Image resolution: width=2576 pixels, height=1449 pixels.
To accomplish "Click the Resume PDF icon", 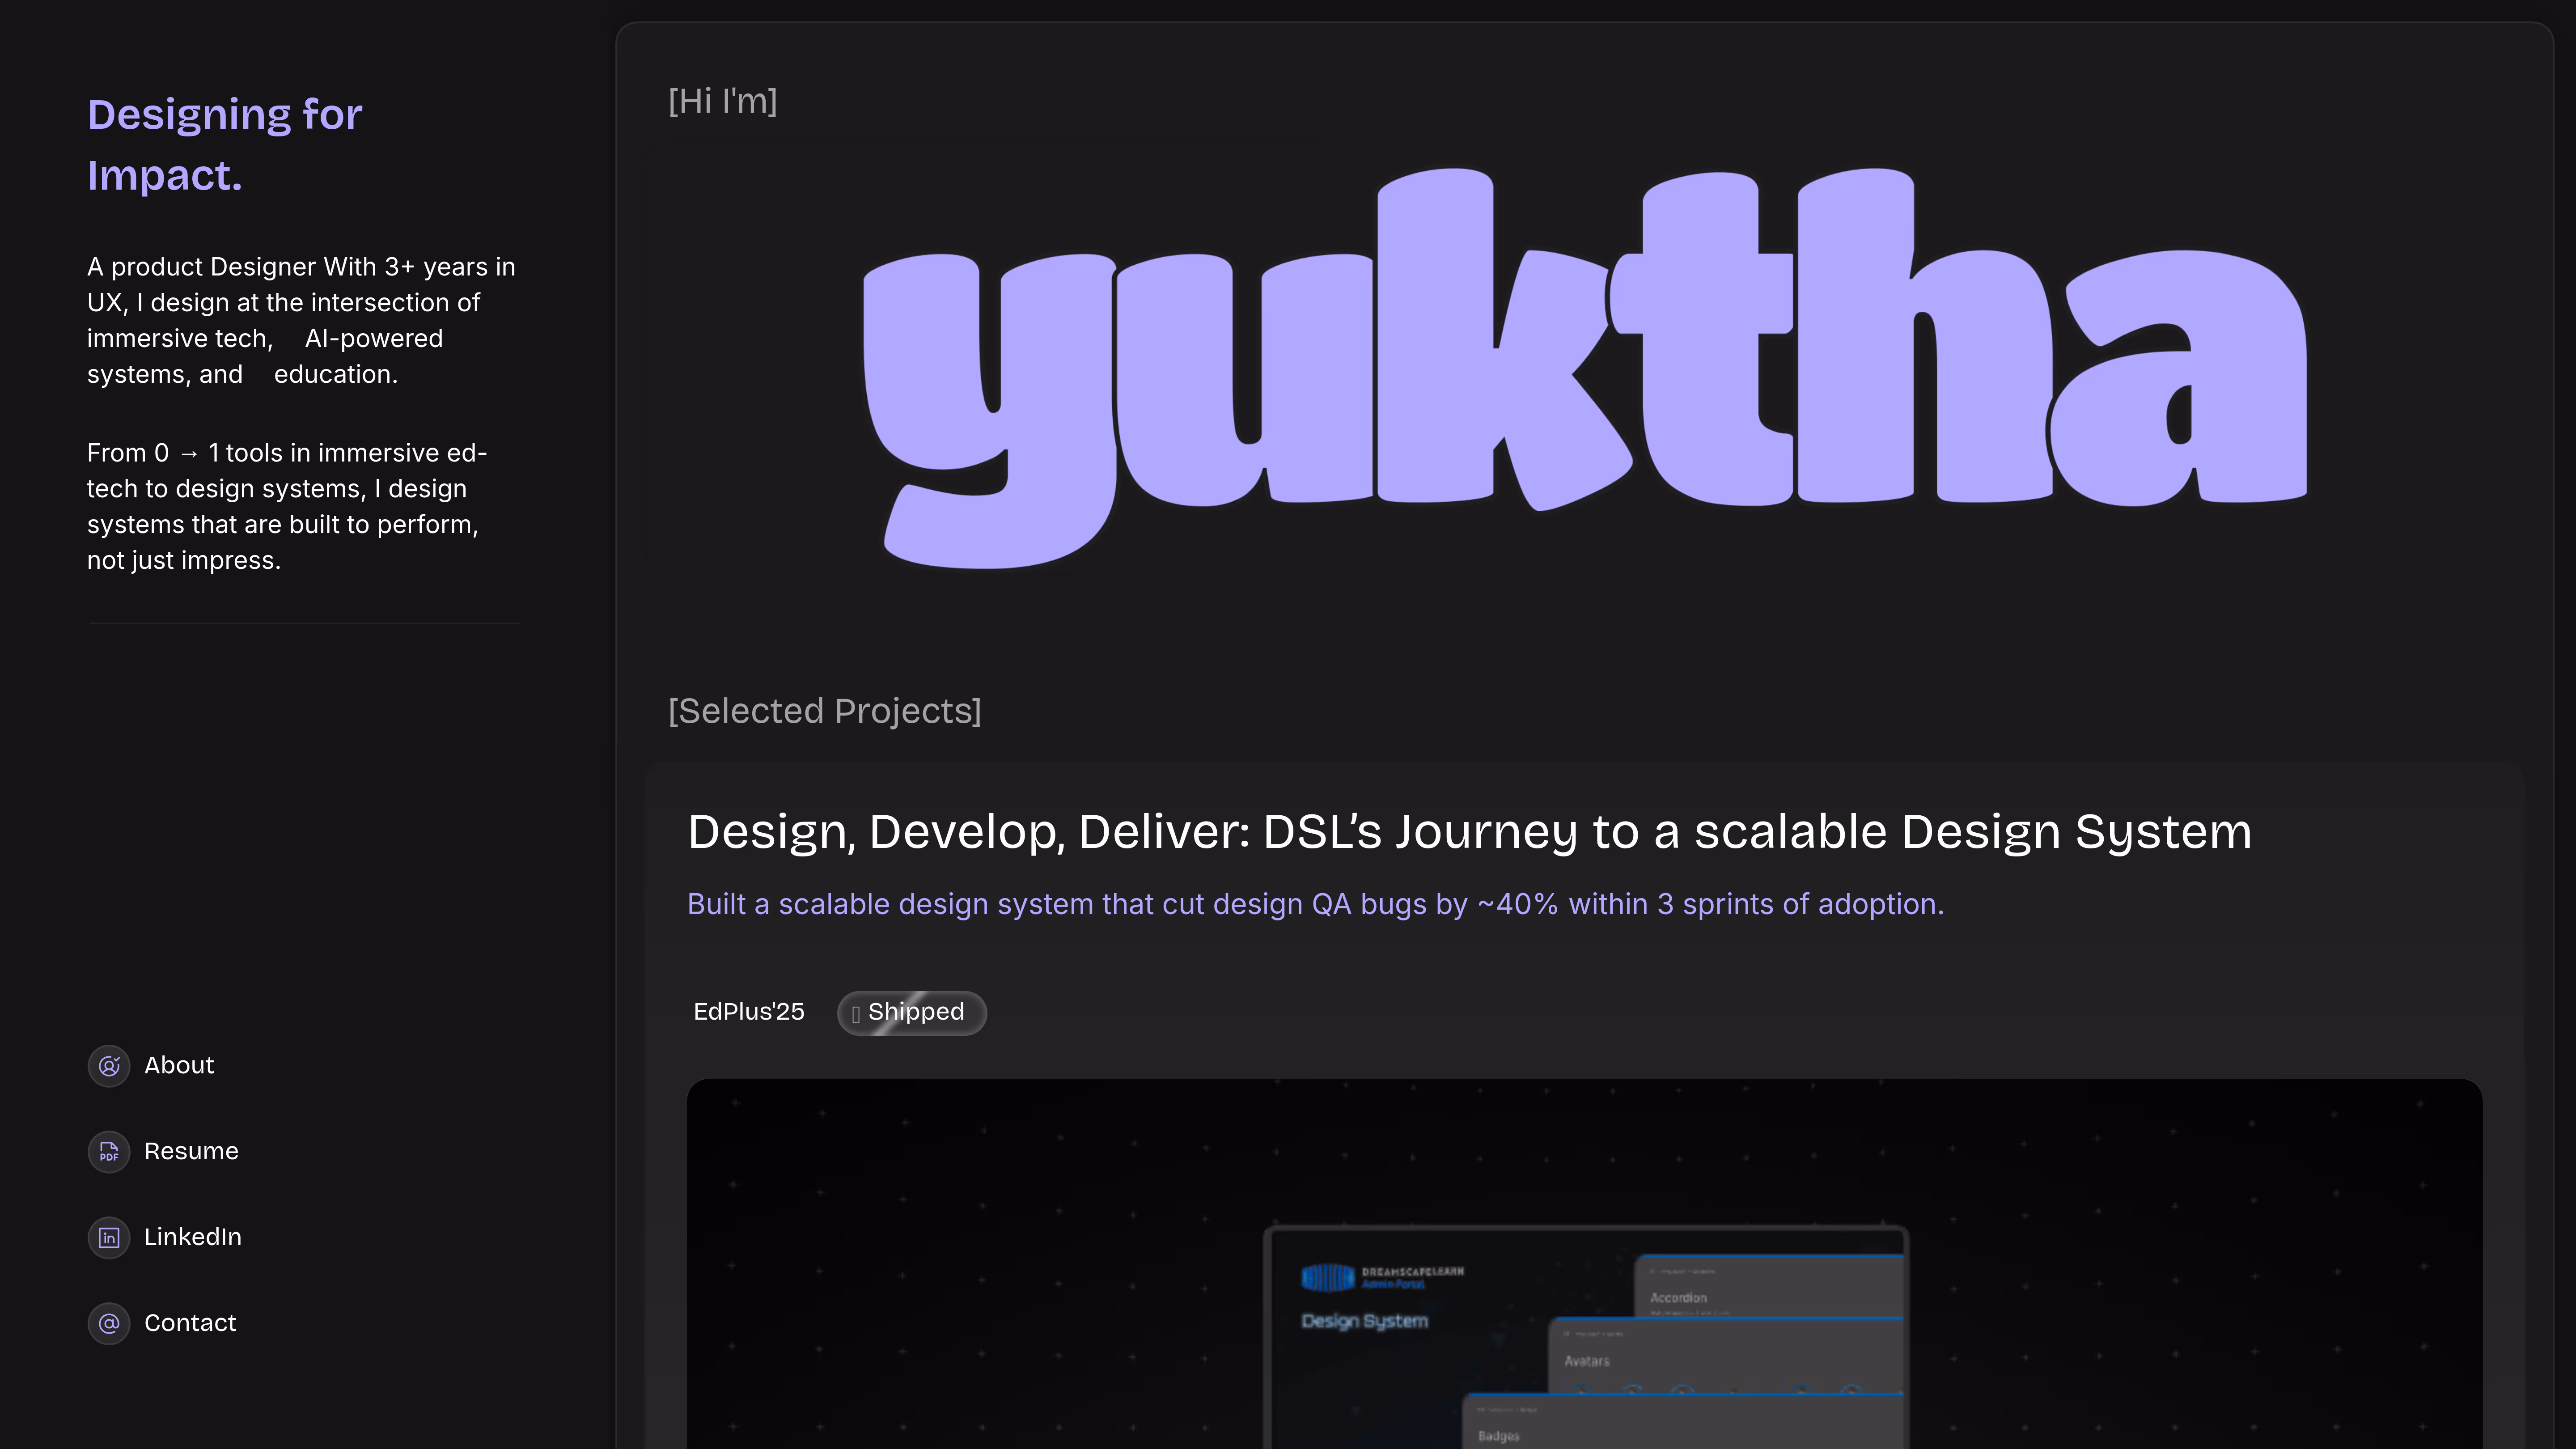I will (x=109, y=1152).
